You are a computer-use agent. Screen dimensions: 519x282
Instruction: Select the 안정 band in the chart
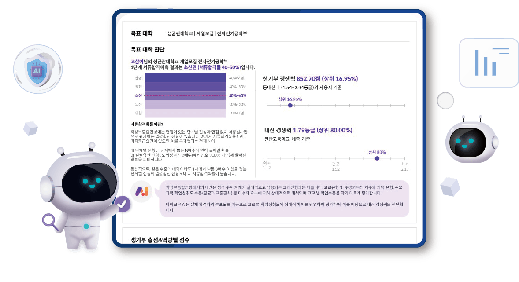[x=185, y=78]
